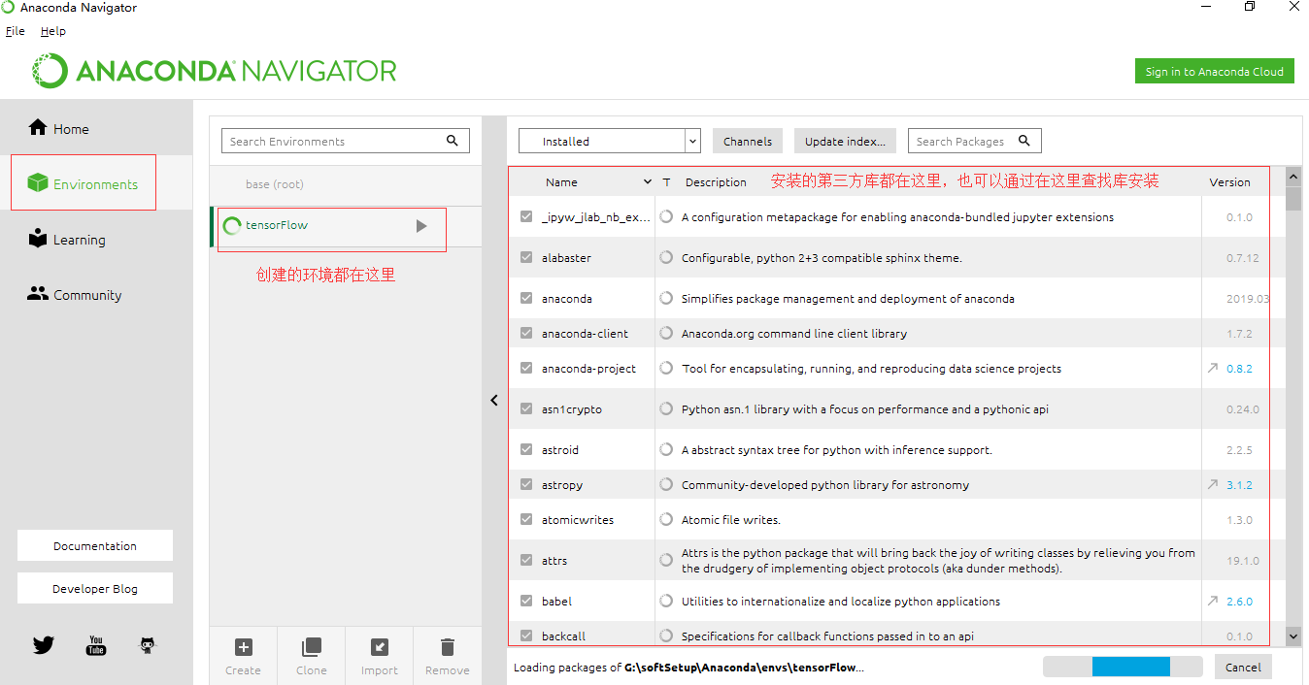Click the Anaconda Navigator logo
Screen dimensions: 1309x685
(x=214, y=71)
